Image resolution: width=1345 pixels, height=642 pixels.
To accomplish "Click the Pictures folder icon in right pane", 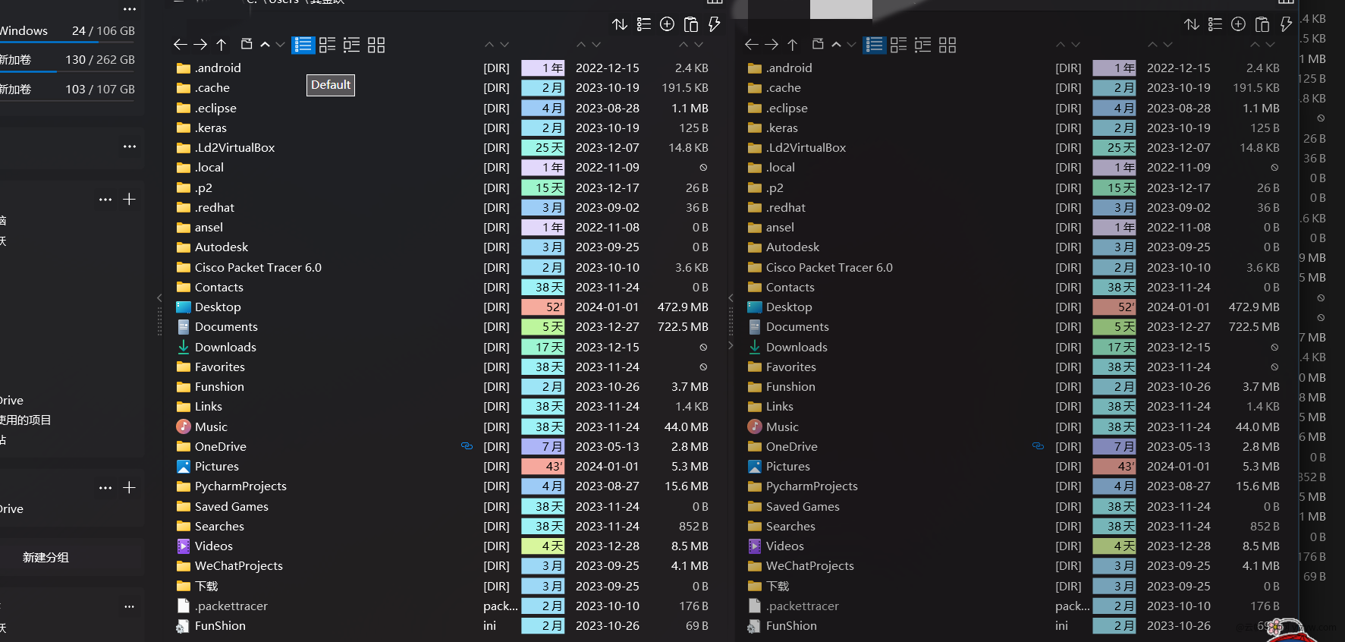I will pyautogui.click(x=755, y=466).
